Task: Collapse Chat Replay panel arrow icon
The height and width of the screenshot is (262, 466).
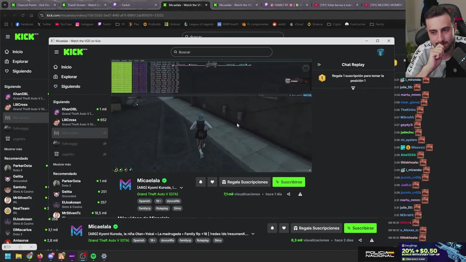Action: (x=319, y=65)
